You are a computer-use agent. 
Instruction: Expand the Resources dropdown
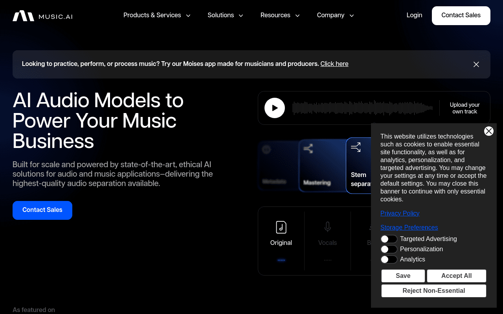(280, 15)
